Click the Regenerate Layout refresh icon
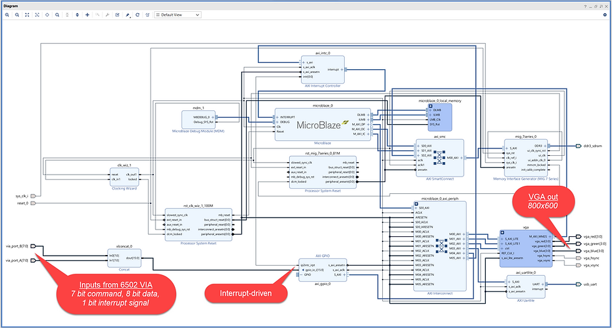The image size is (612, 328). (x=137, y=15)
